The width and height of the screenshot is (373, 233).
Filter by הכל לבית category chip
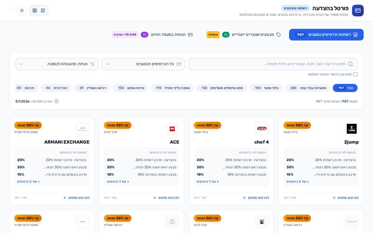(x=56, y=88)
